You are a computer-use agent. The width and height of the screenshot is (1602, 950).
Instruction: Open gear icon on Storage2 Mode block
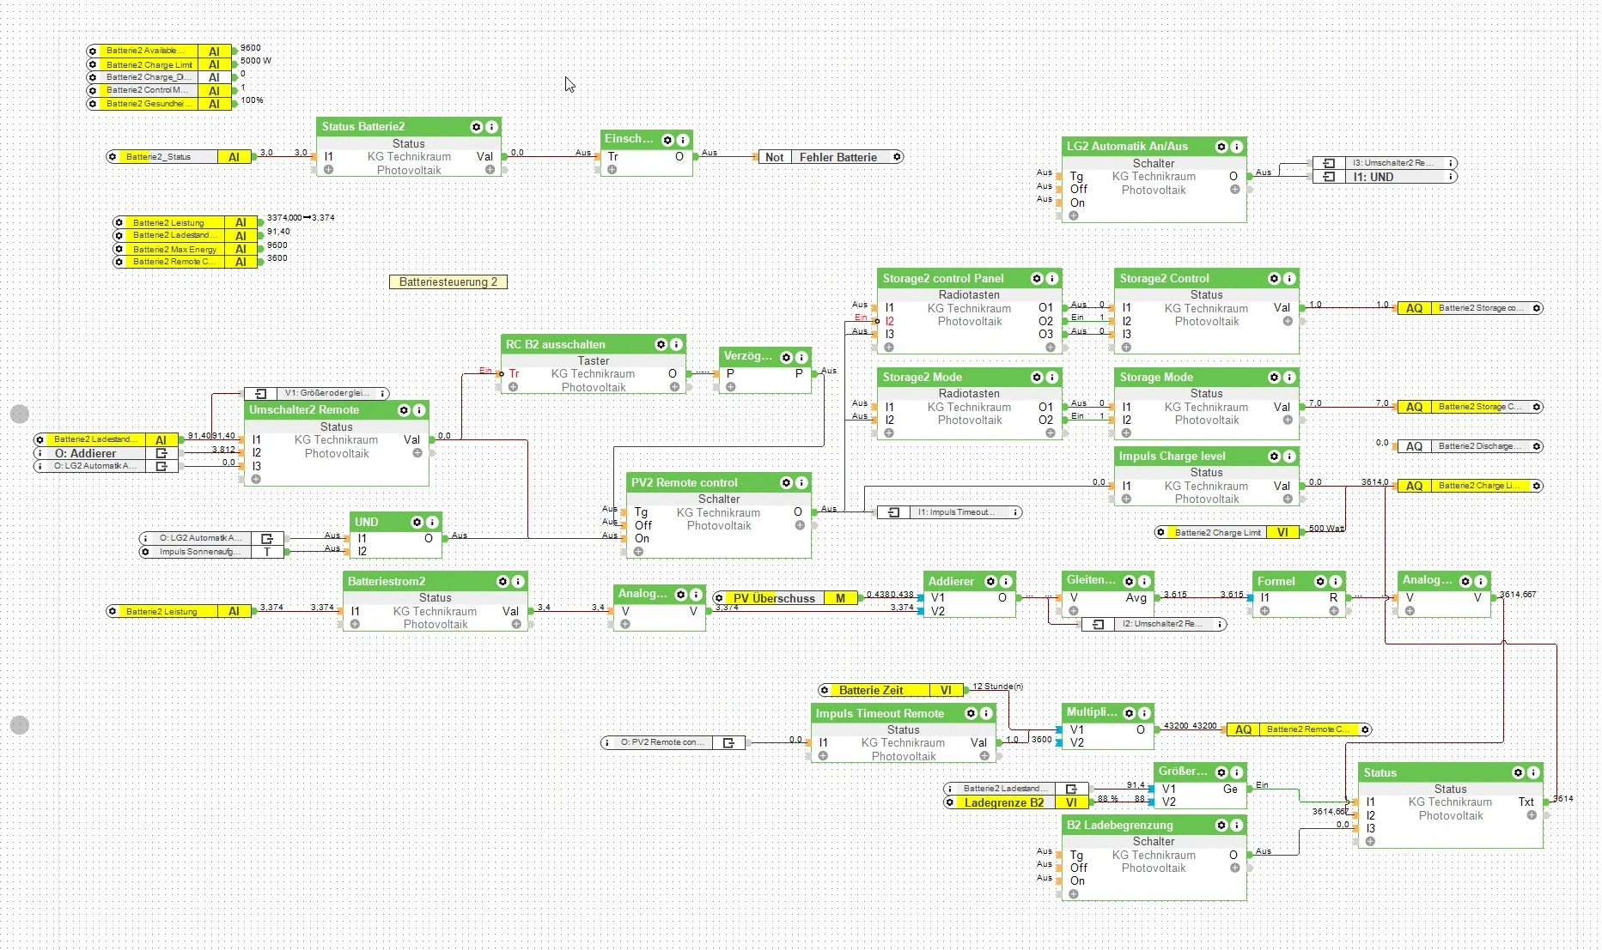pyautogui.click(x=1037, y=378)
